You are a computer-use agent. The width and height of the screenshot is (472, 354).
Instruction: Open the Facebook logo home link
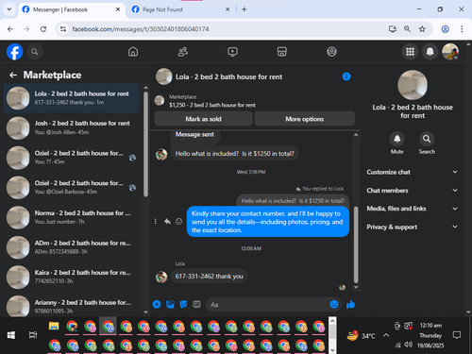(x=15, y=52)
